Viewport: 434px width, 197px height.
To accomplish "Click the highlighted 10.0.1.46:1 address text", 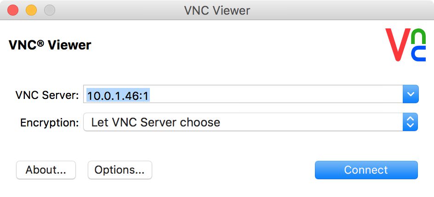I will coord(118,95).
